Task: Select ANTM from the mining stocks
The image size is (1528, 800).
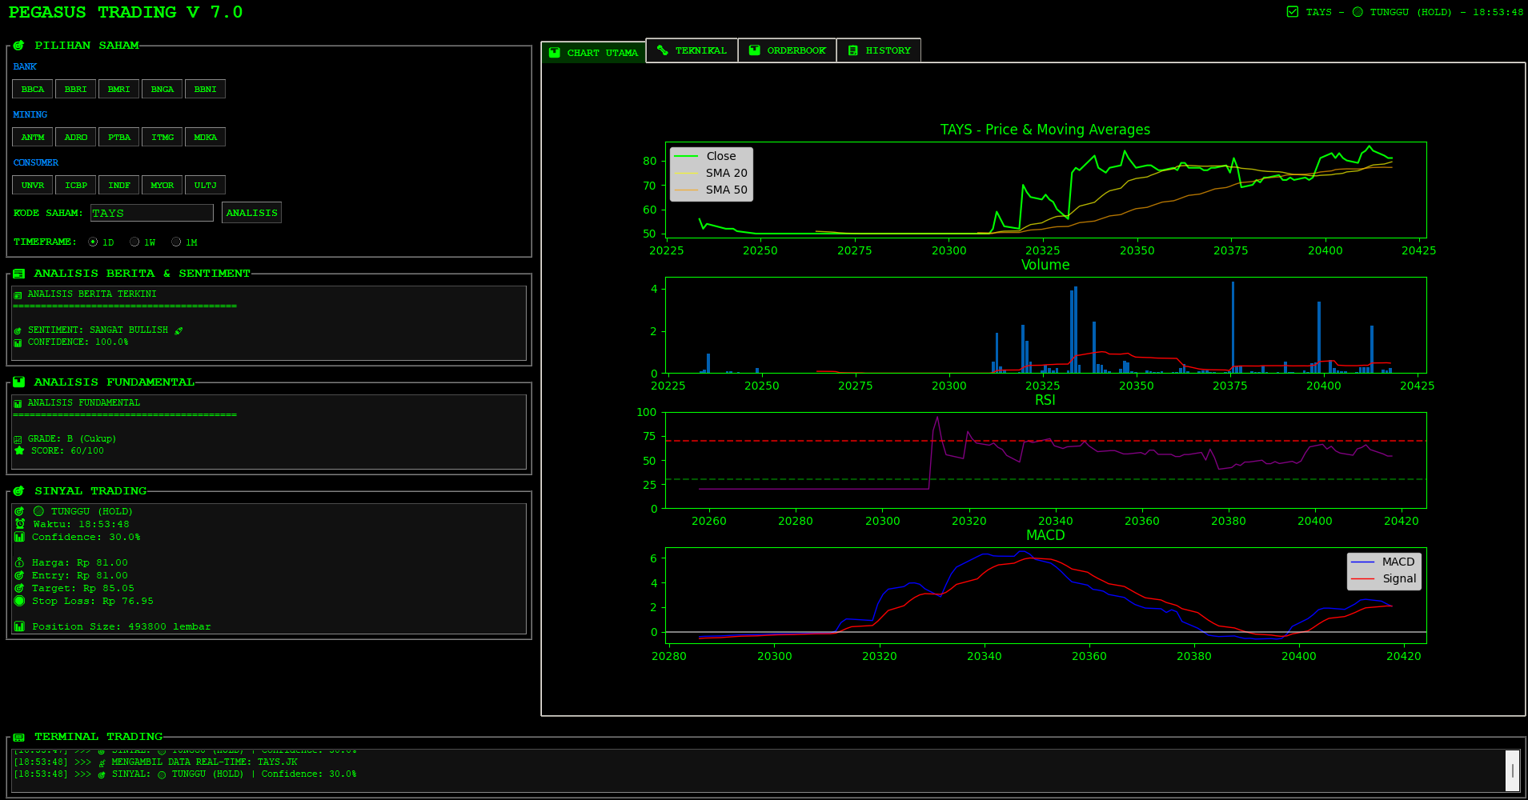Action: click(33, 137)
